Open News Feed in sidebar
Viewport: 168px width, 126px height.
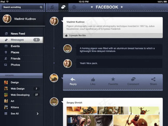point(22,34)
